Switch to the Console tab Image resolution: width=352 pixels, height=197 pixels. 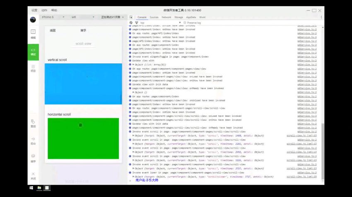(x=142, y=17)
